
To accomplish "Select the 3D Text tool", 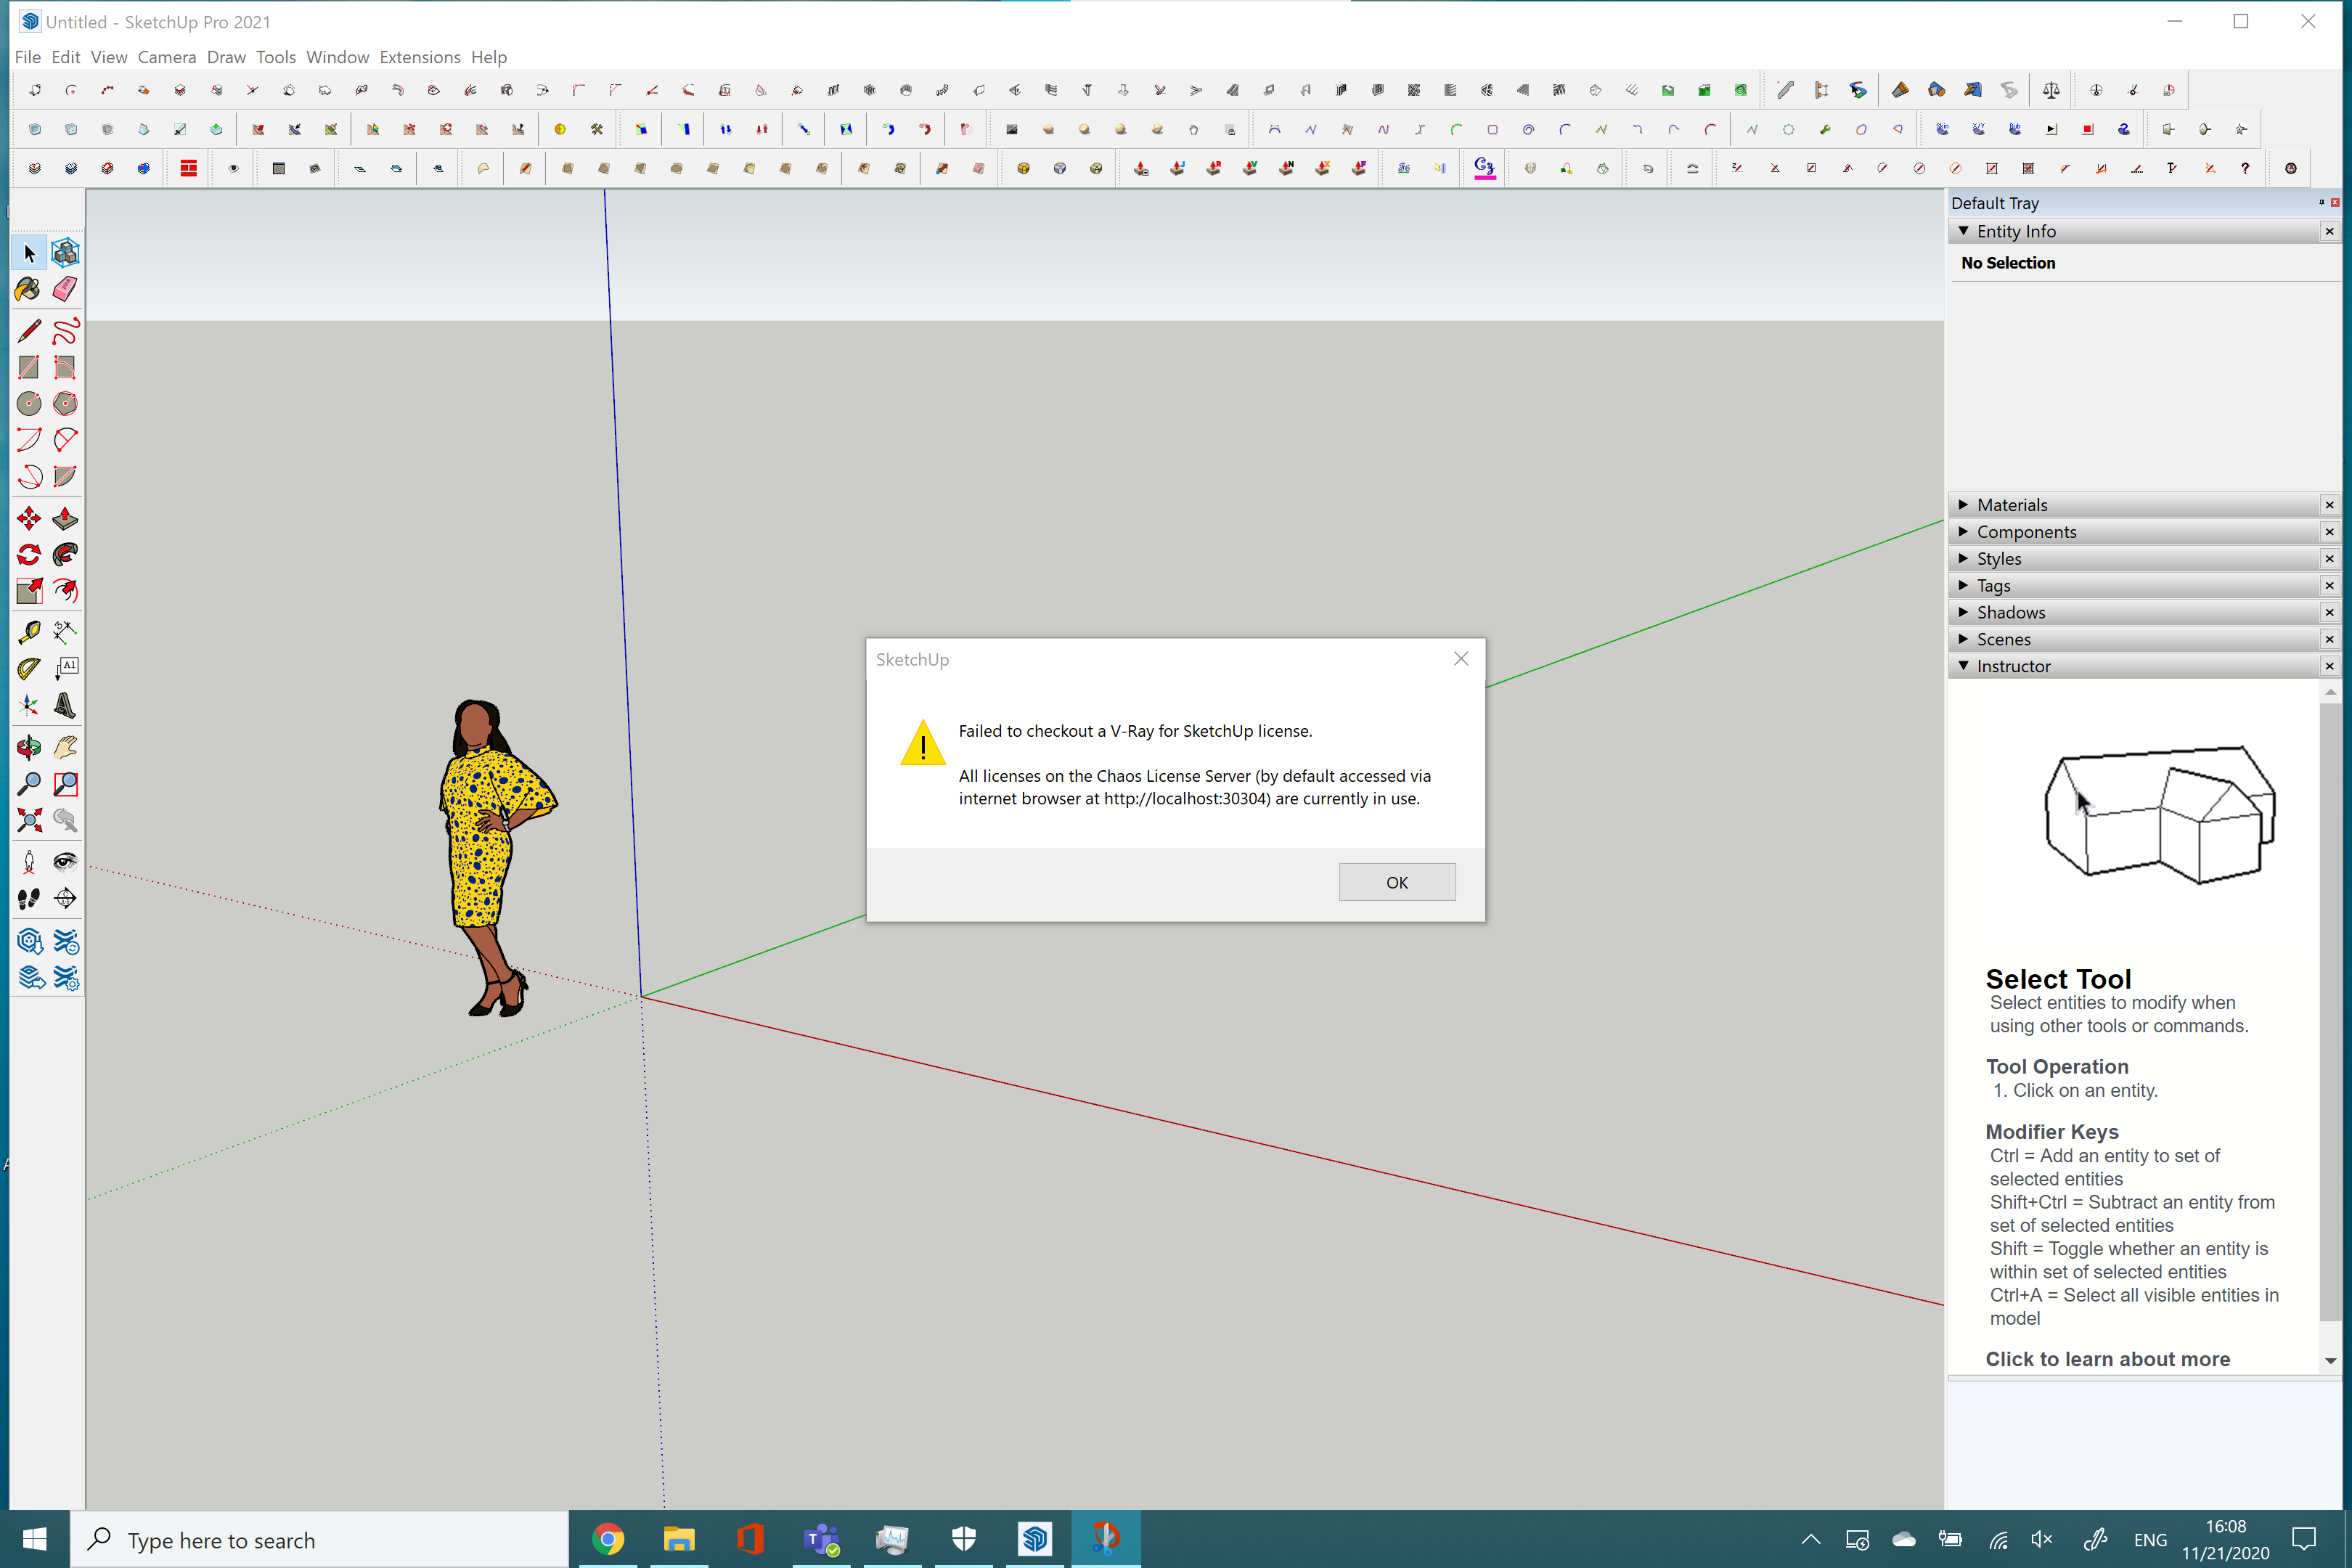I will point(65,705).
